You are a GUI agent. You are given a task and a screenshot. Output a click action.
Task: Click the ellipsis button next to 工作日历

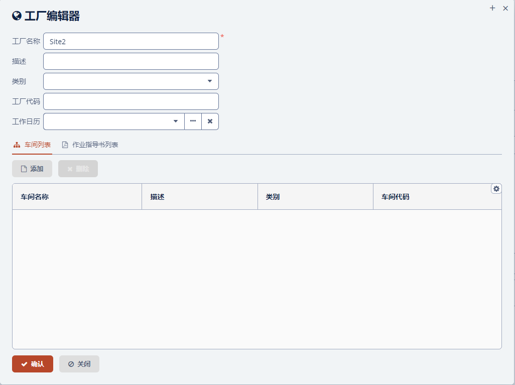[x=193, y=121]
